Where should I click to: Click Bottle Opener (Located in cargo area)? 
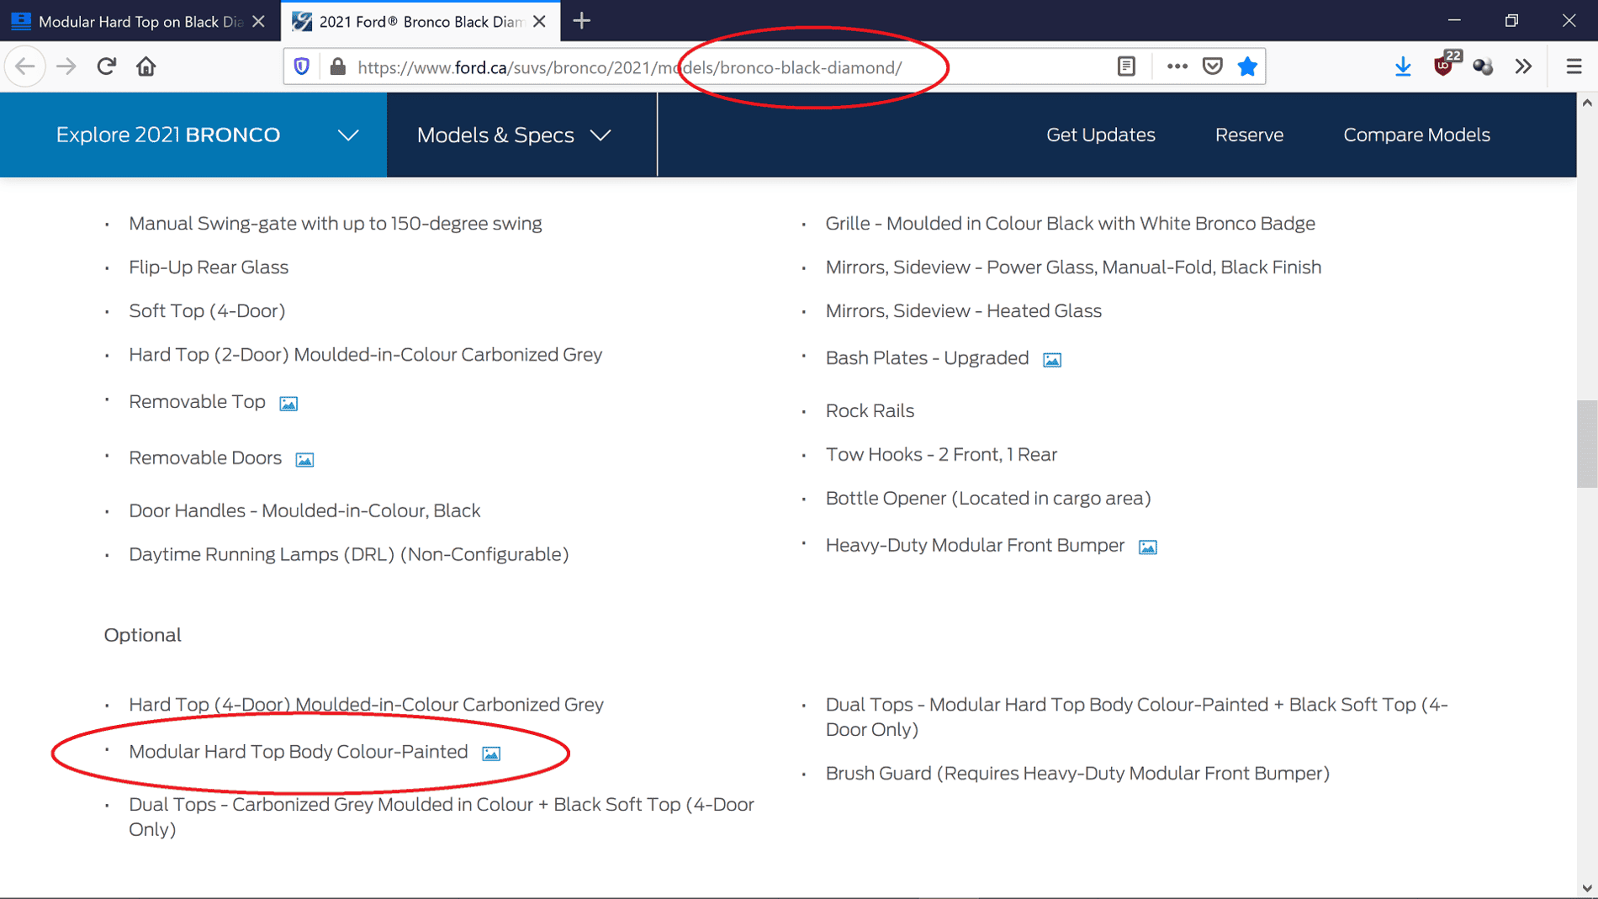pyautogui.click(x=988, y=499)
